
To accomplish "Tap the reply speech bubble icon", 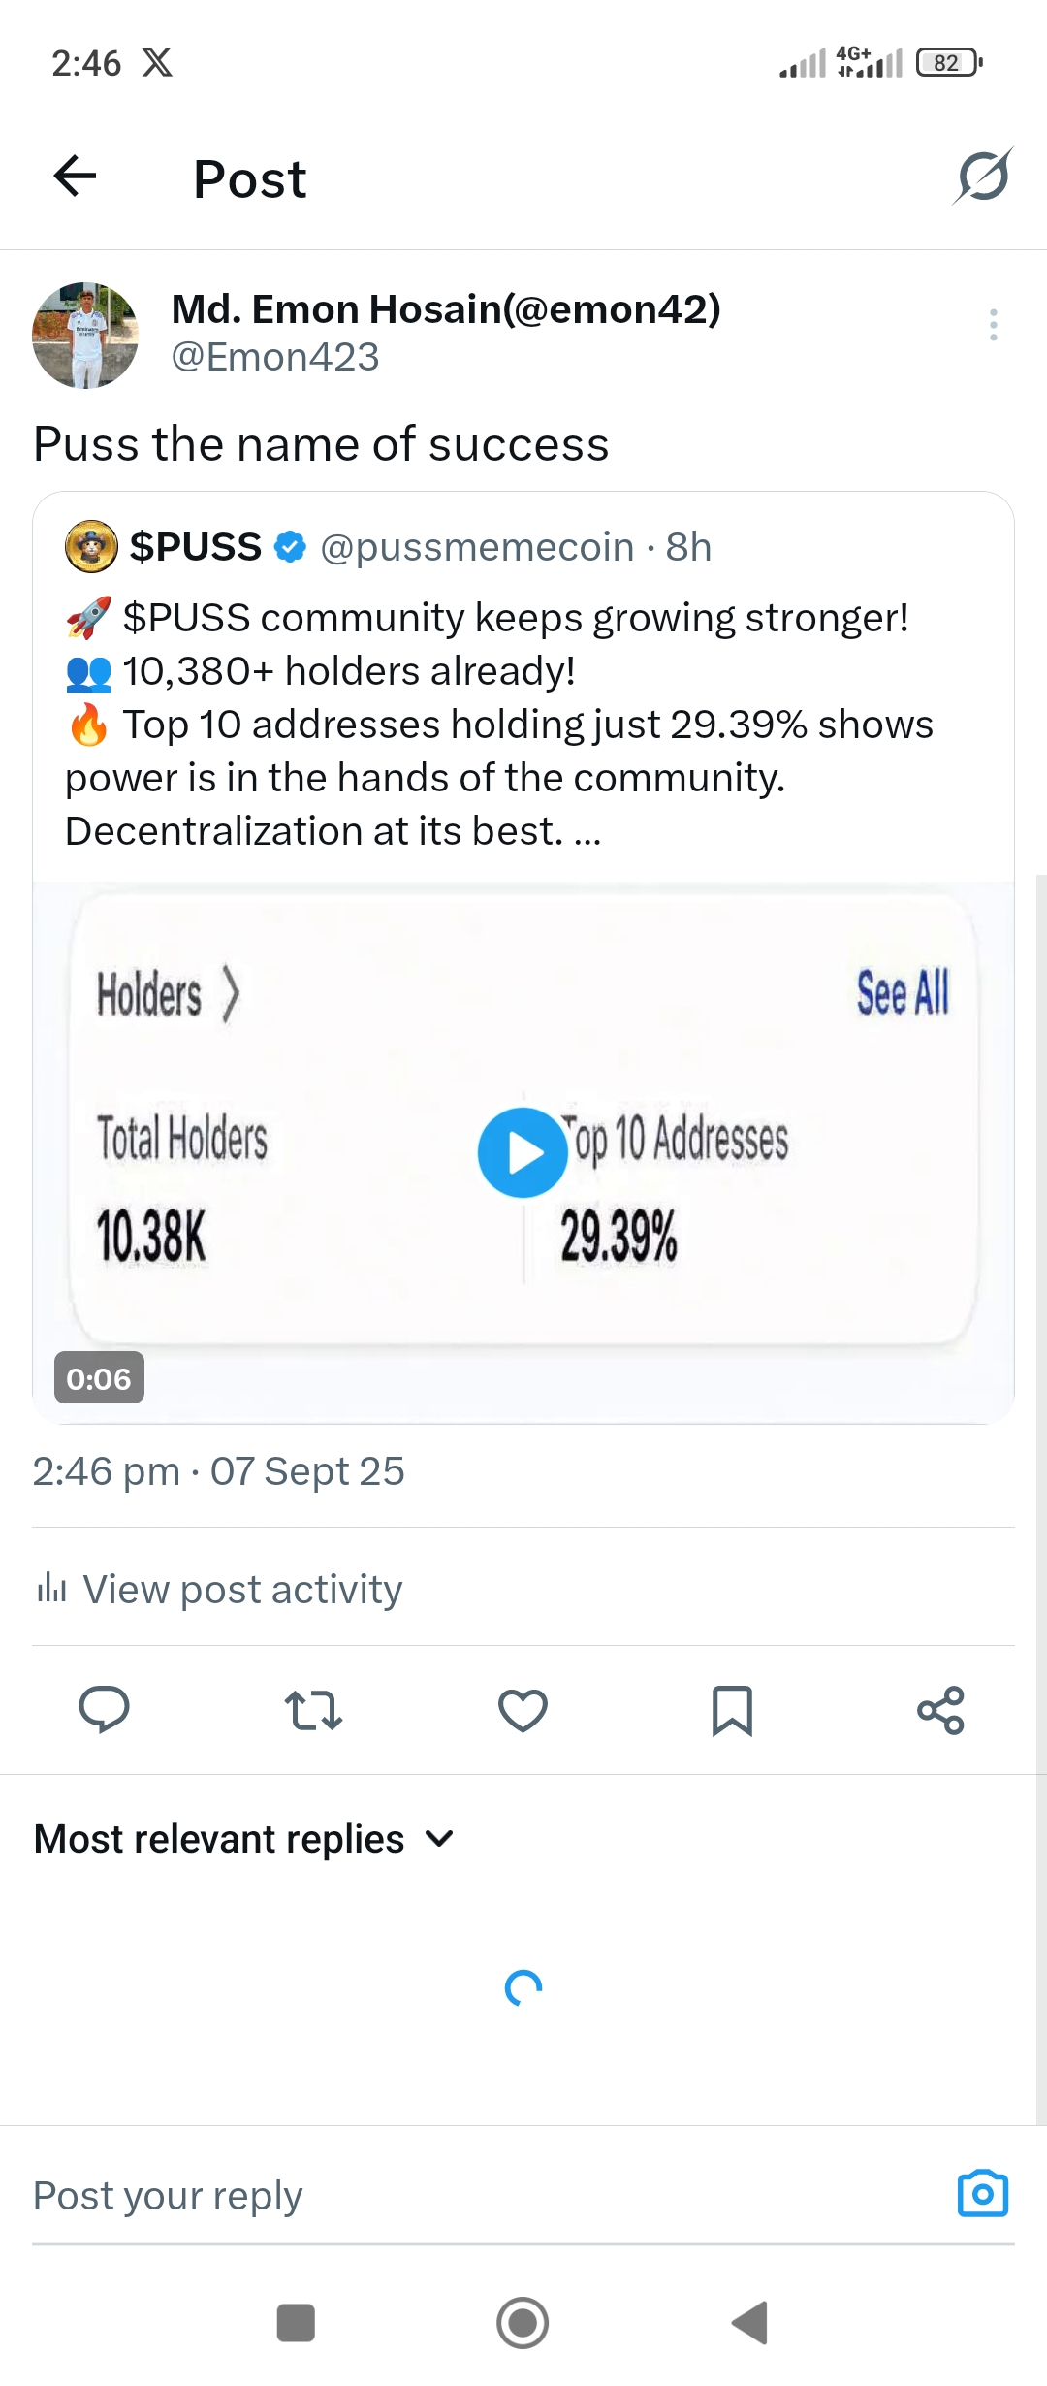I will pos(104,1710).
